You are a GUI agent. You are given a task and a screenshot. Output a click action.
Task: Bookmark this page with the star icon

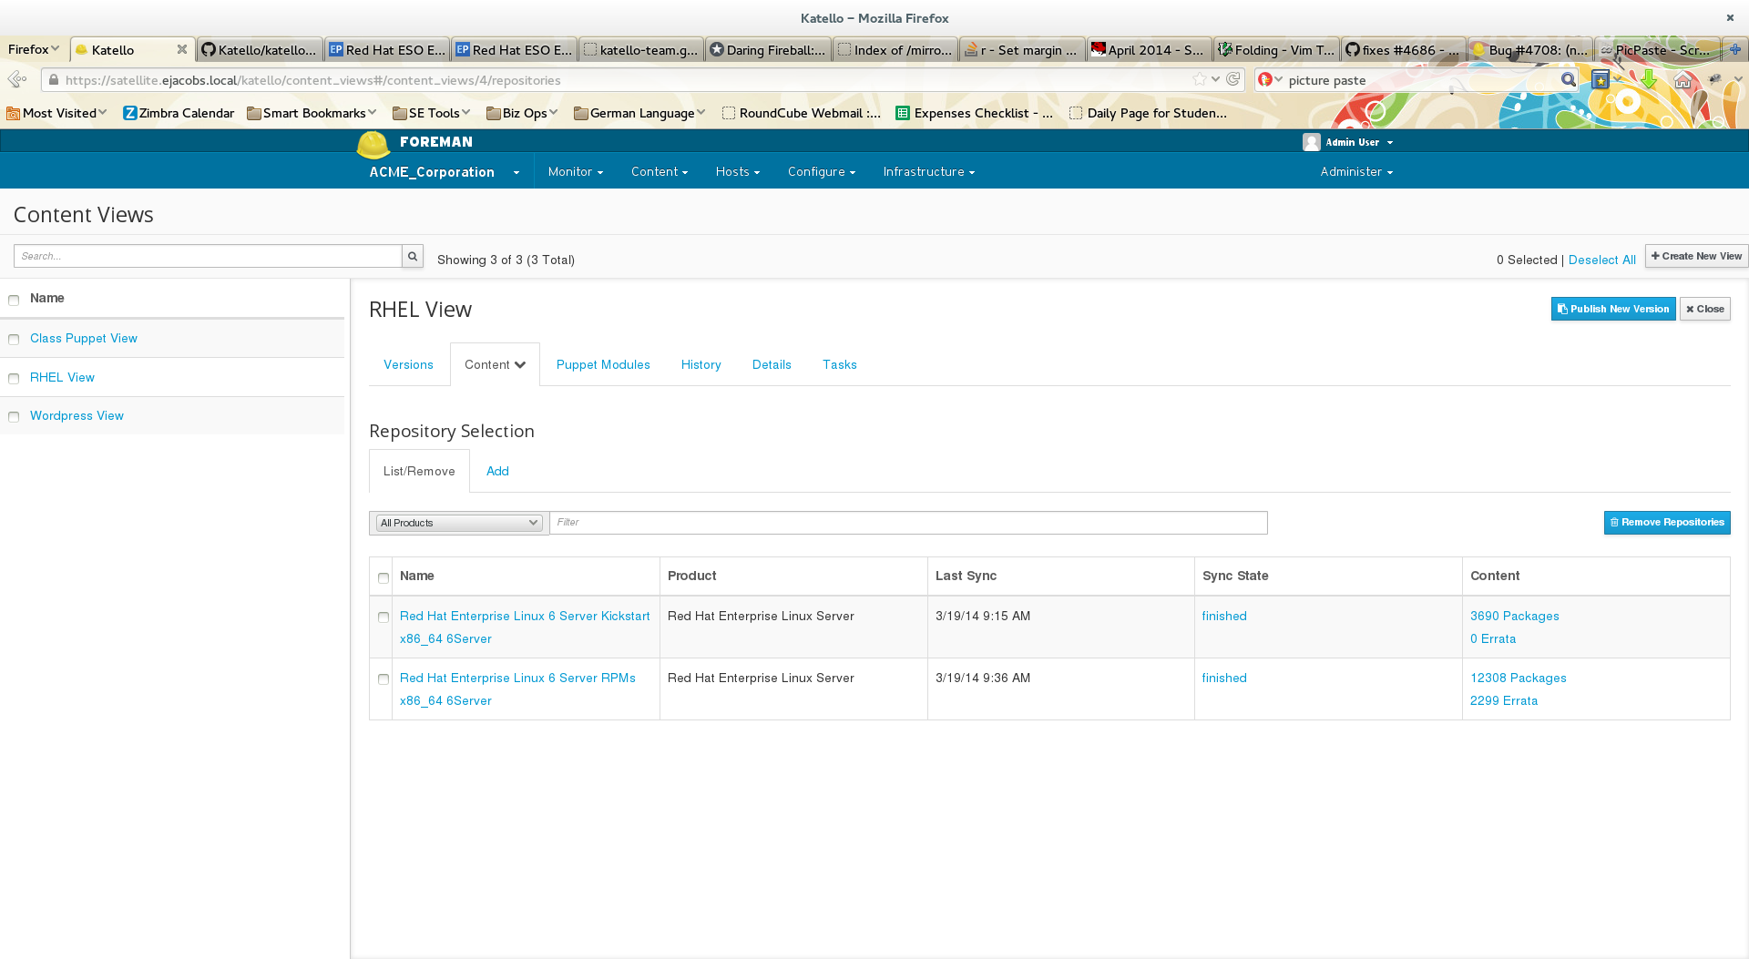tap(1200, 79)
